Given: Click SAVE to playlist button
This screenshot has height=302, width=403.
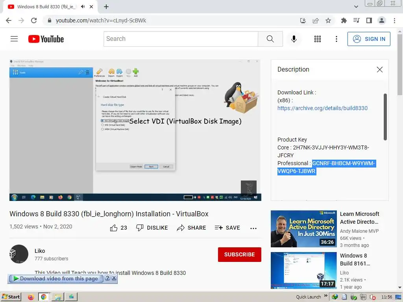Looking at the screenshot, I should pyautogui.click(x=227, y=228).
